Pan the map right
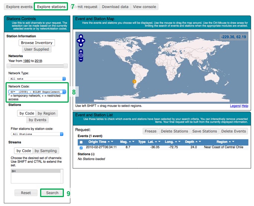The width and height of the screenshot is (254, 206). coord(84,41)
